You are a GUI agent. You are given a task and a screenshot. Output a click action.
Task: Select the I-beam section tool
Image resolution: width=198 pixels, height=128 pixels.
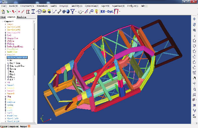pyautogui.click(x=33, y=12)
